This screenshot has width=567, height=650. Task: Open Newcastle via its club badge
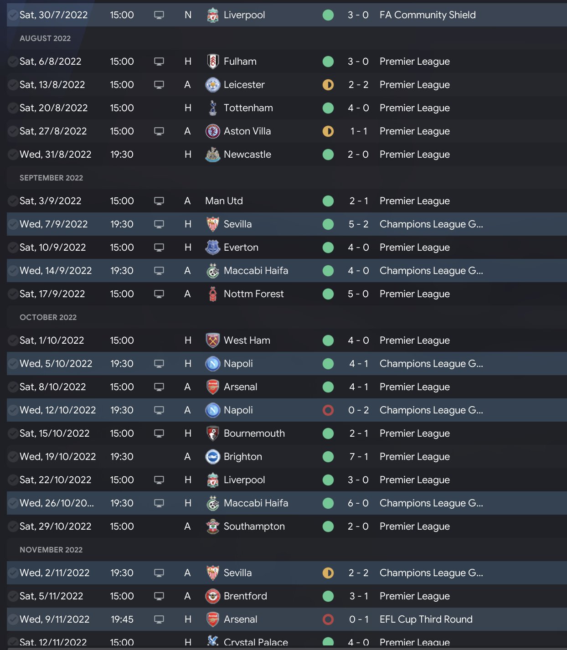point(212,155)
